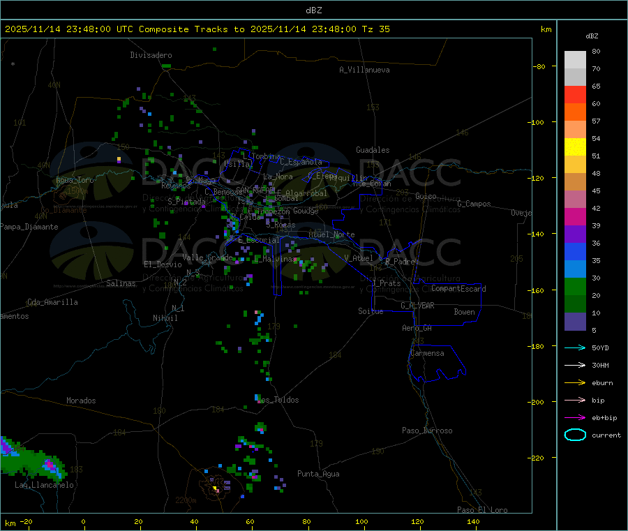Click the -80 km vertical axis tick
This screenshot has width=628, height=531.
539,66
